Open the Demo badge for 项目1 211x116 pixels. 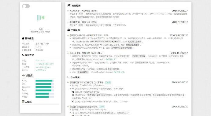pyautogui.click(x=108, y=82)
